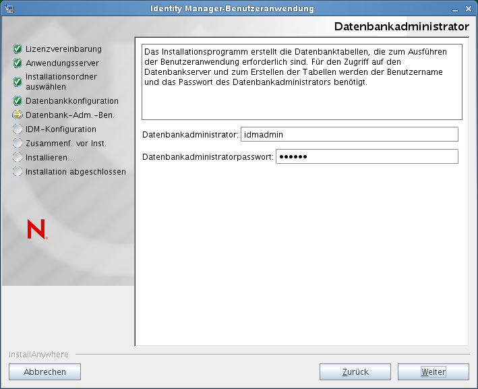Minimize the Identity Manager window
Screen dimensions: 478x389
[455, 9]
